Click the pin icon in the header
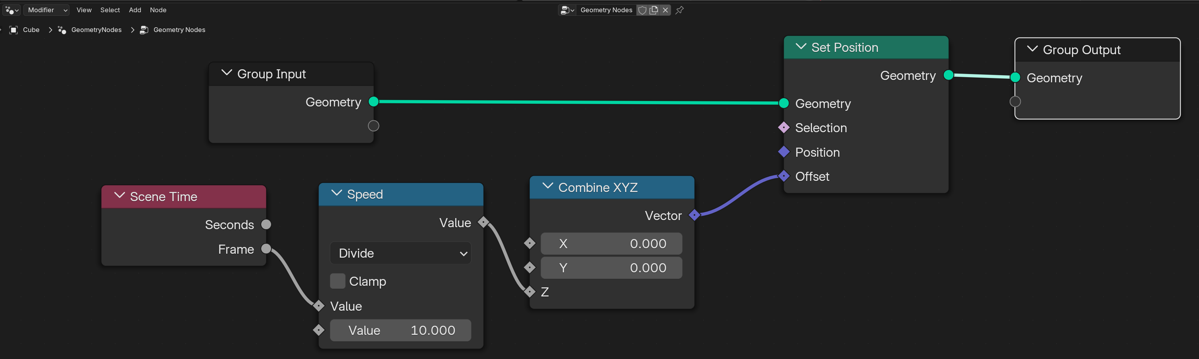The height and width of the screenshot is (359, 1199). pos(679,10)
